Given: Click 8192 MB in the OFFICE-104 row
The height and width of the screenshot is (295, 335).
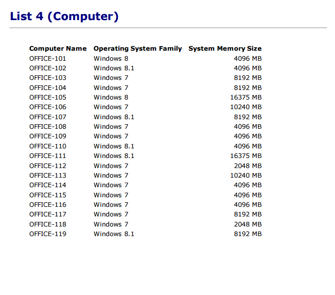Looking at the screenshot, I should pyautogui.click(x=248, y=88).
